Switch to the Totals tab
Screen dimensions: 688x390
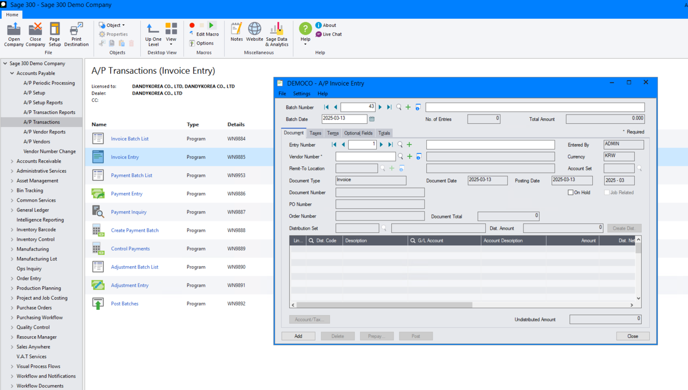[x=384, y=133]
